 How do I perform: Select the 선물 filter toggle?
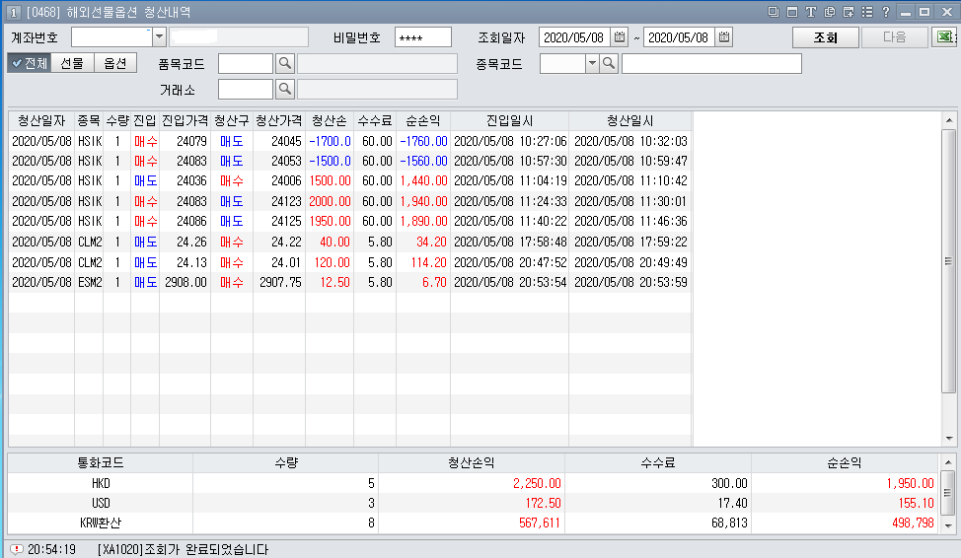coord(72,63)
